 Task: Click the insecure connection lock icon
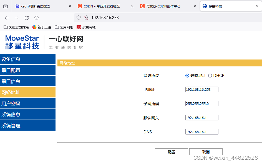[x=86, y=18]
